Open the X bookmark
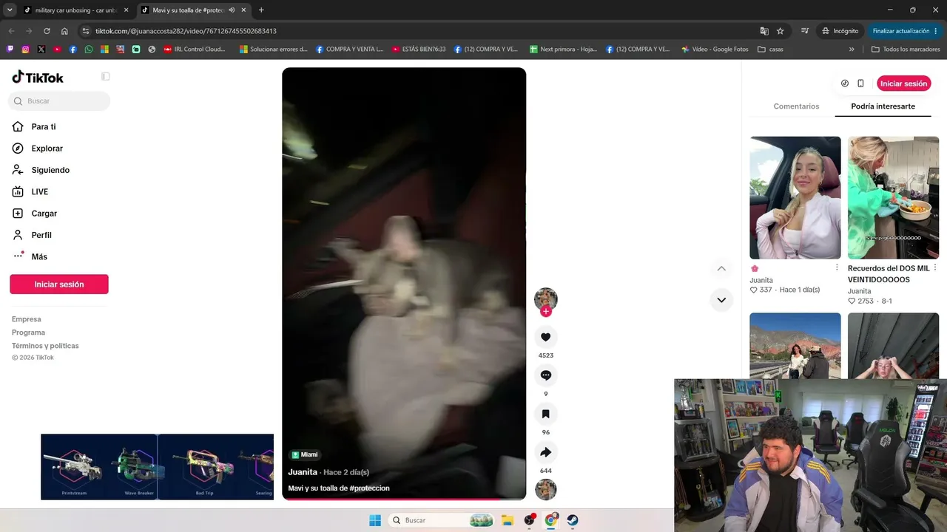The height and width of the screenshot is (532, 947). coord(41,50)
